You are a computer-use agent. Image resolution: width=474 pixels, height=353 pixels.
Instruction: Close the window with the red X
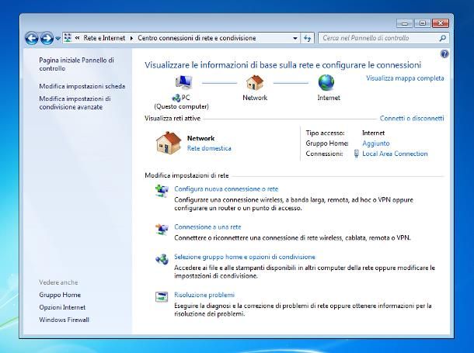441,23
